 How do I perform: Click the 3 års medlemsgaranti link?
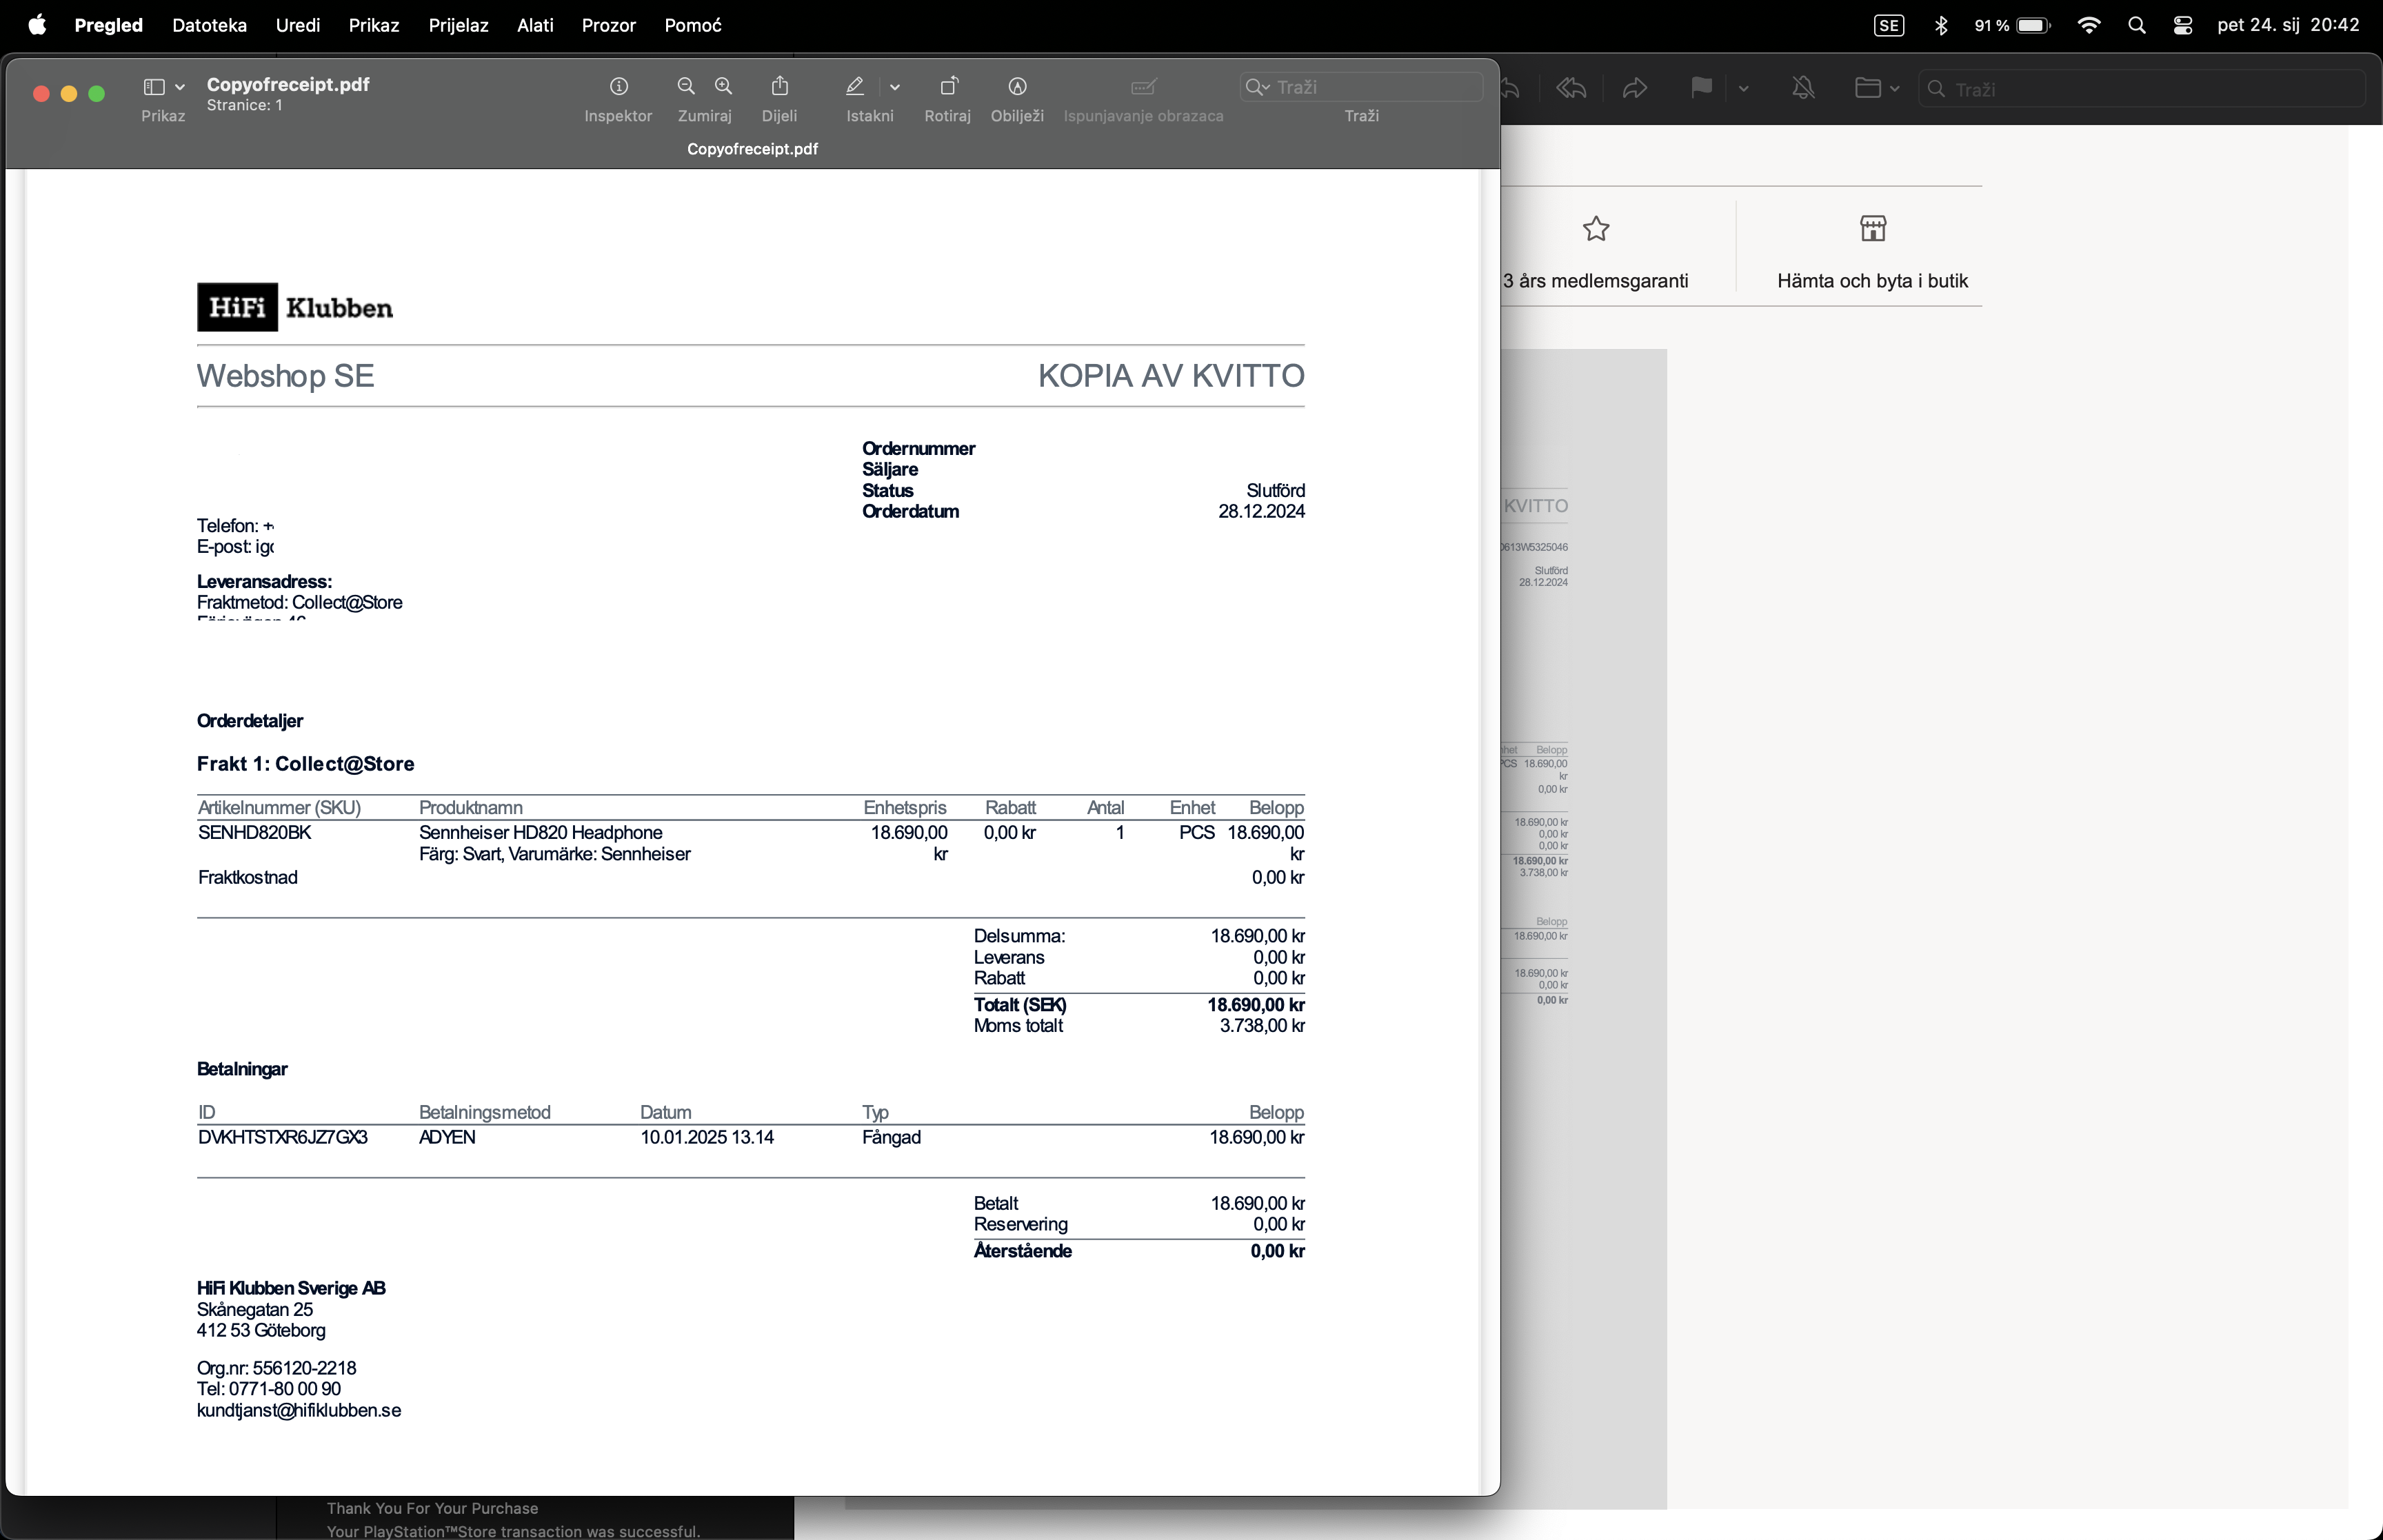coord(1596,280)
